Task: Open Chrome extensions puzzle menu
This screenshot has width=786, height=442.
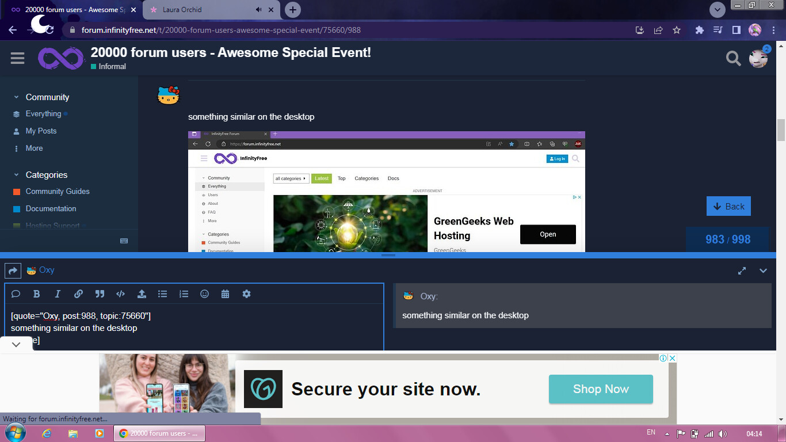Action: pos(699,30)
